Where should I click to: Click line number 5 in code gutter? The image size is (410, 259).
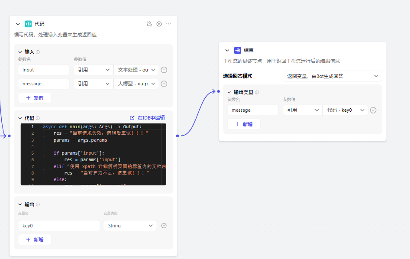click(x=32, y=153)
